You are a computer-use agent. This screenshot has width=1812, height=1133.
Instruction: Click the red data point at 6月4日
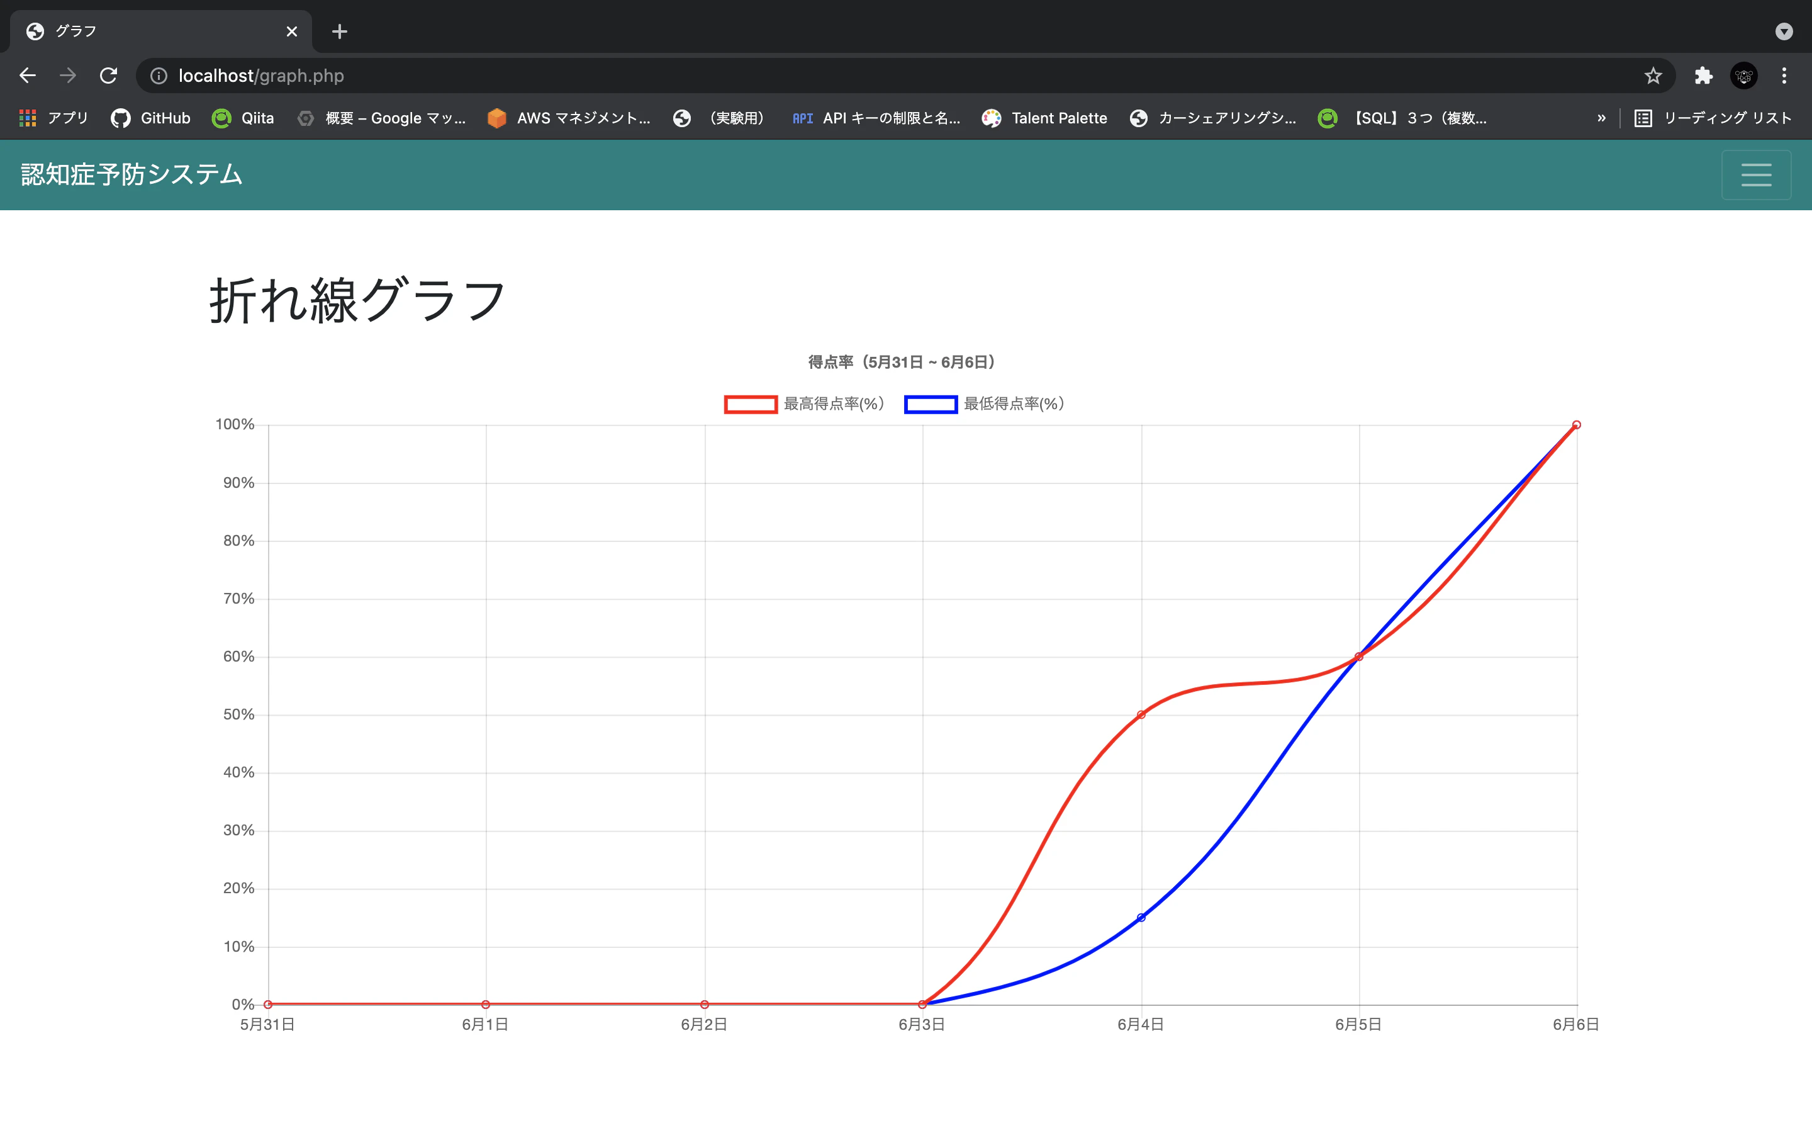(x=1141, y=715)
